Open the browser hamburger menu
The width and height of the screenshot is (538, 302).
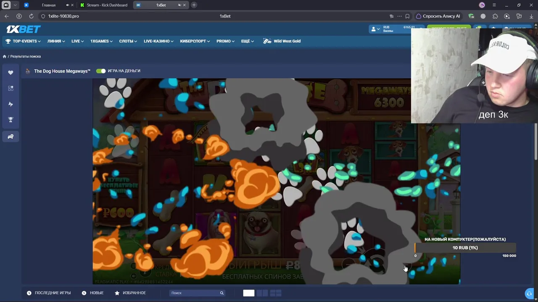(494, 5)
